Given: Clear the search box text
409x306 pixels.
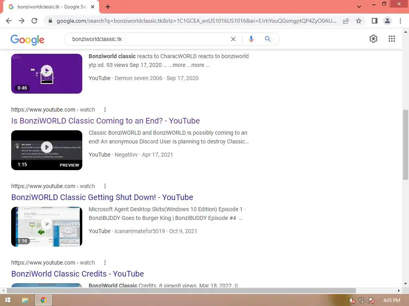Looking at the screenshot, I should click(233, 39).
